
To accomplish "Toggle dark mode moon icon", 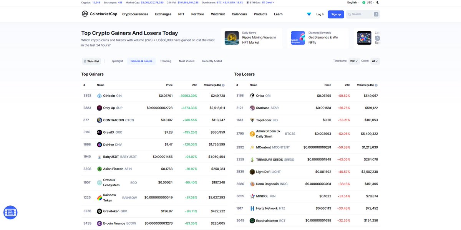I will 378,2.
